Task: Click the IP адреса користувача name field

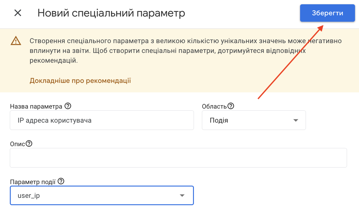Action: tap(102, 120)
